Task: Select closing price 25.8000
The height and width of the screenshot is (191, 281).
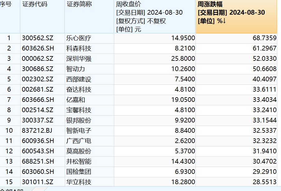Action: tap(183, 59)
